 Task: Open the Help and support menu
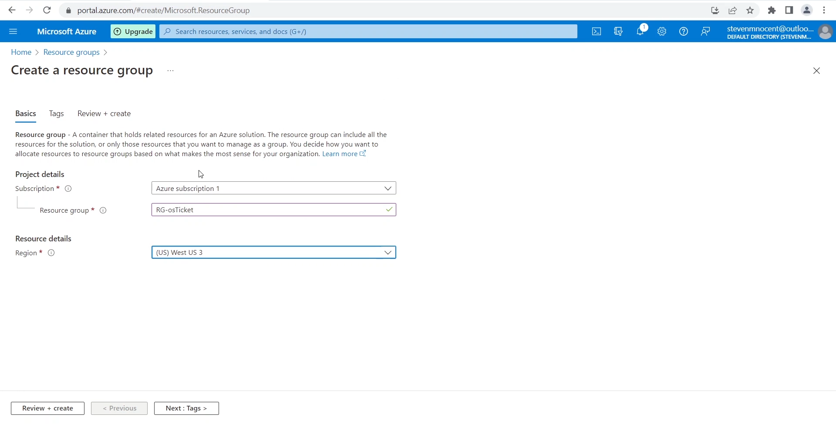click(683, 31)
